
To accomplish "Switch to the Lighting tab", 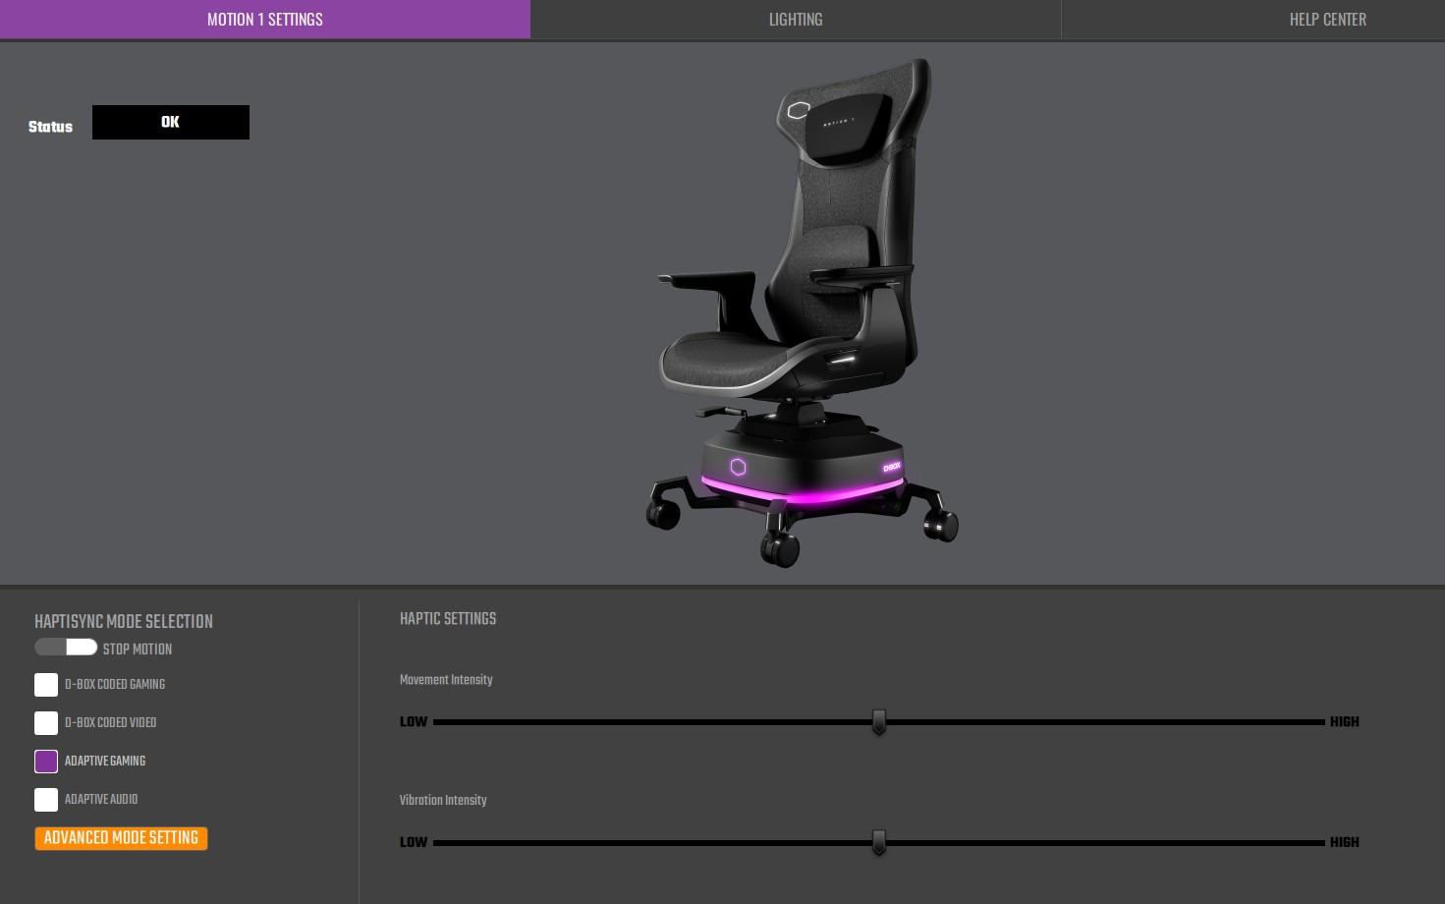I will pyautogui.click(x=796, y=20).
